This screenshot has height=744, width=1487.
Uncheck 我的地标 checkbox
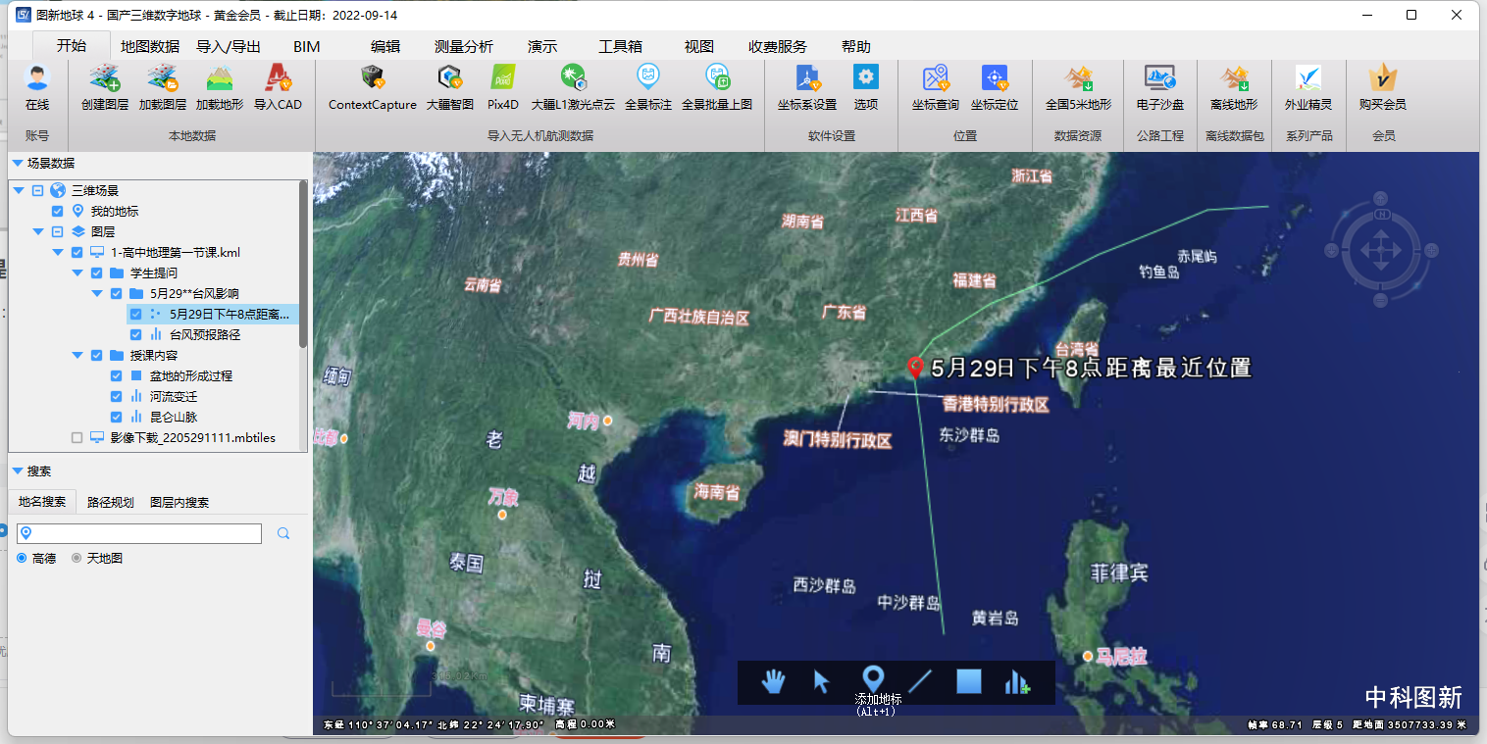click(x=58, y=212)
